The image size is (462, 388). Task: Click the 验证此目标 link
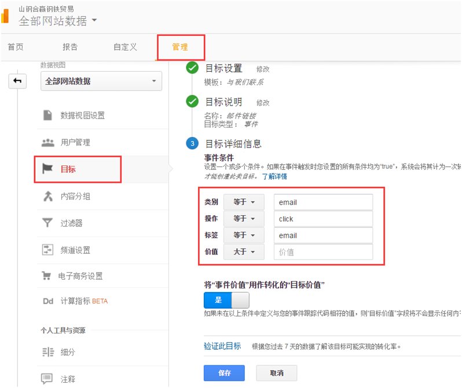pyautogui.click(x=222, y=346)
